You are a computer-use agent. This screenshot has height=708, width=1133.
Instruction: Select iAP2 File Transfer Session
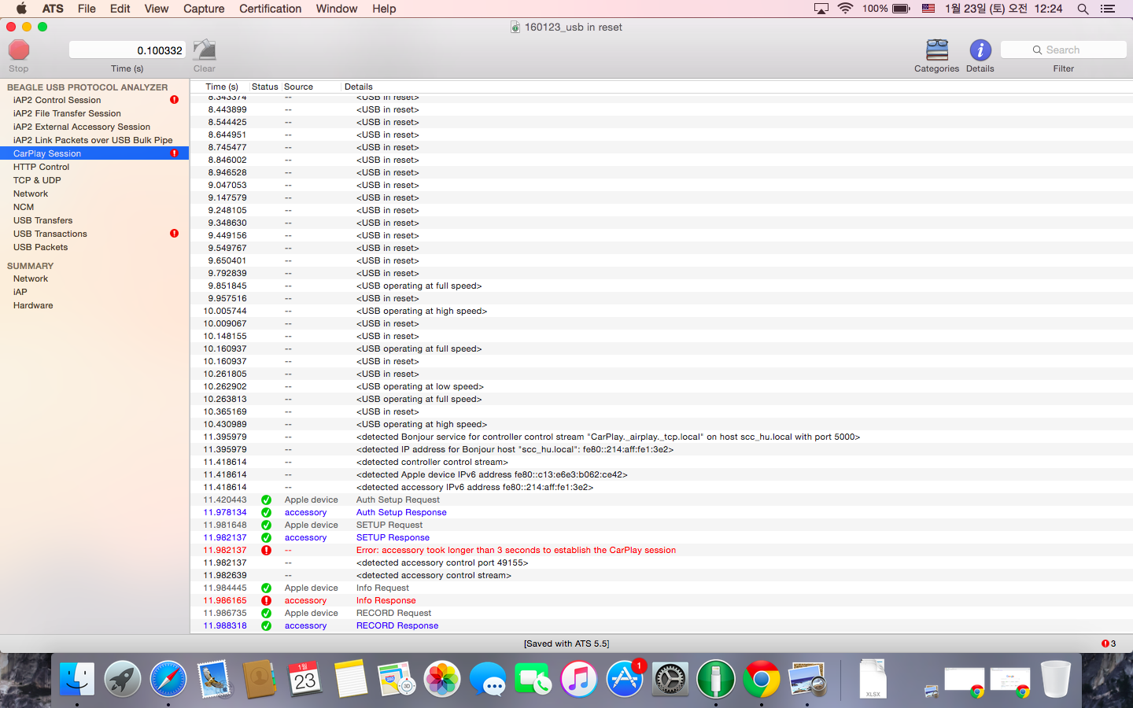coord(94,113)
